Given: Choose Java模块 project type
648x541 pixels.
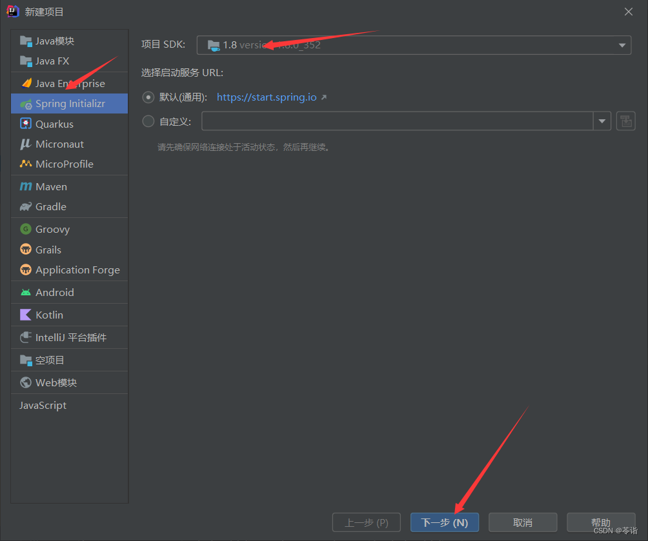Looking at the screenshot, I should (x=70, y=41).
